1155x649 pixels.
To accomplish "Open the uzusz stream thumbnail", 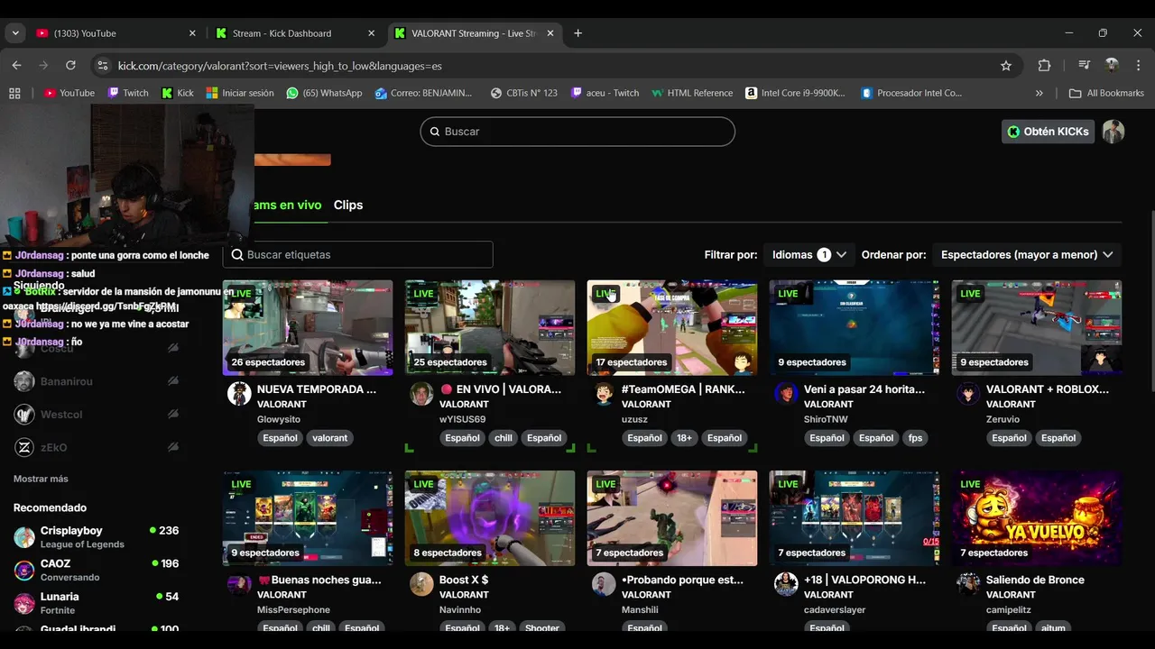I will point(672,327).
